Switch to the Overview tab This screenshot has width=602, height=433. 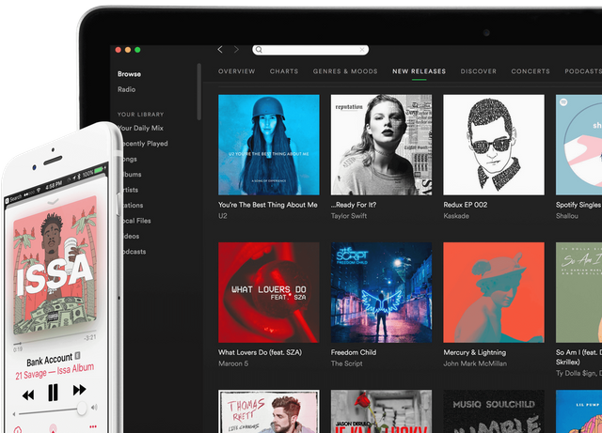[x=236, y=71]
